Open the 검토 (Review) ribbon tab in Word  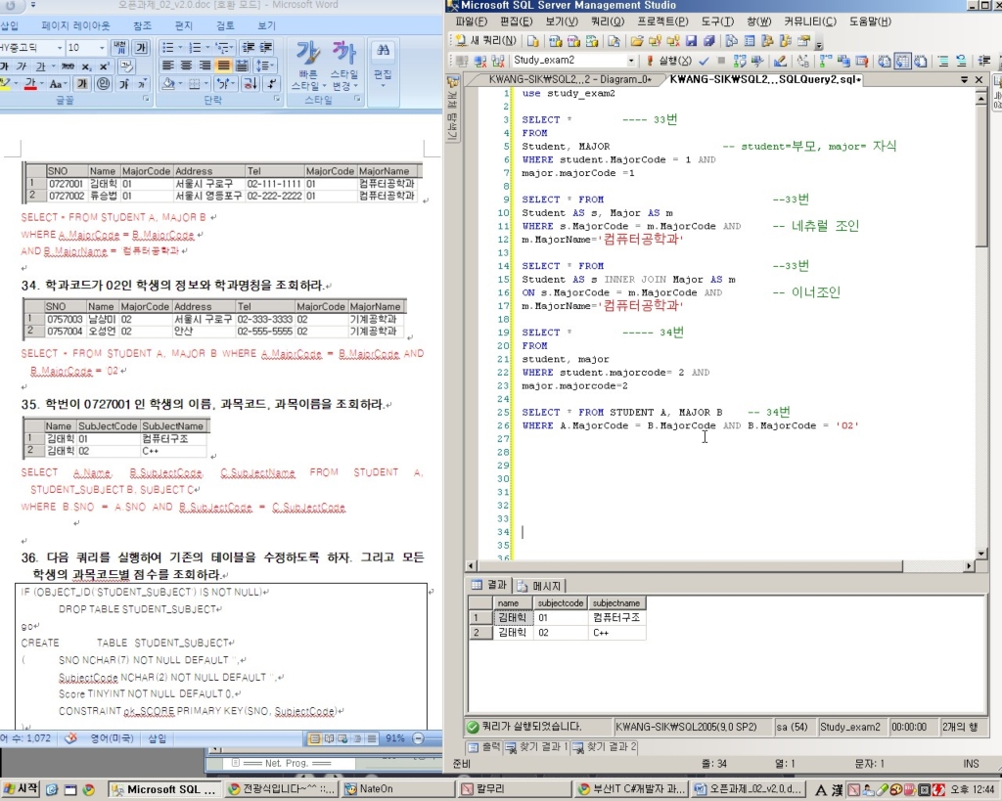225,25
